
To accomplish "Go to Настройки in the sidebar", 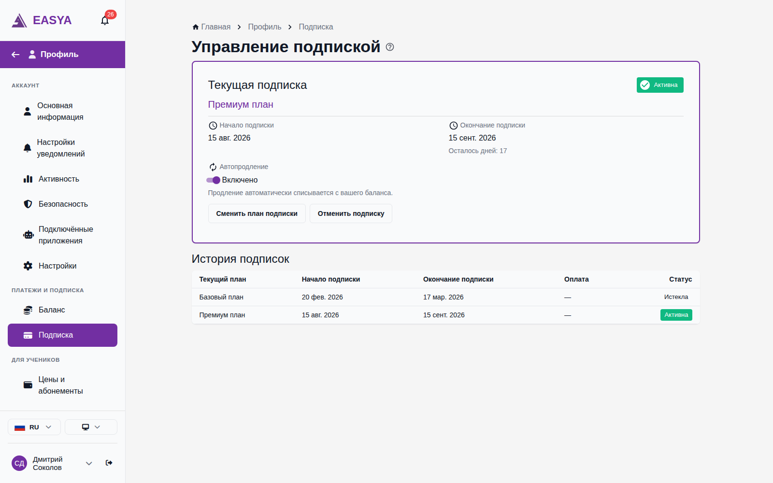I will pos(62,266).
